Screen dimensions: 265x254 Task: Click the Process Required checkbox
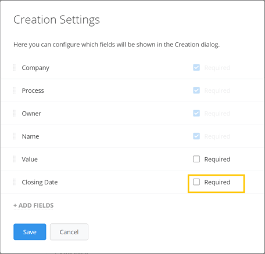196,90
